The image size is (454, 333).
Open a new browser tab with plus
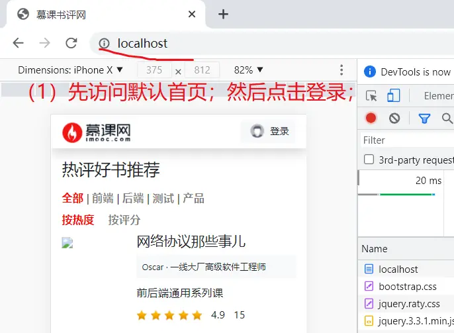click(223, 14)
